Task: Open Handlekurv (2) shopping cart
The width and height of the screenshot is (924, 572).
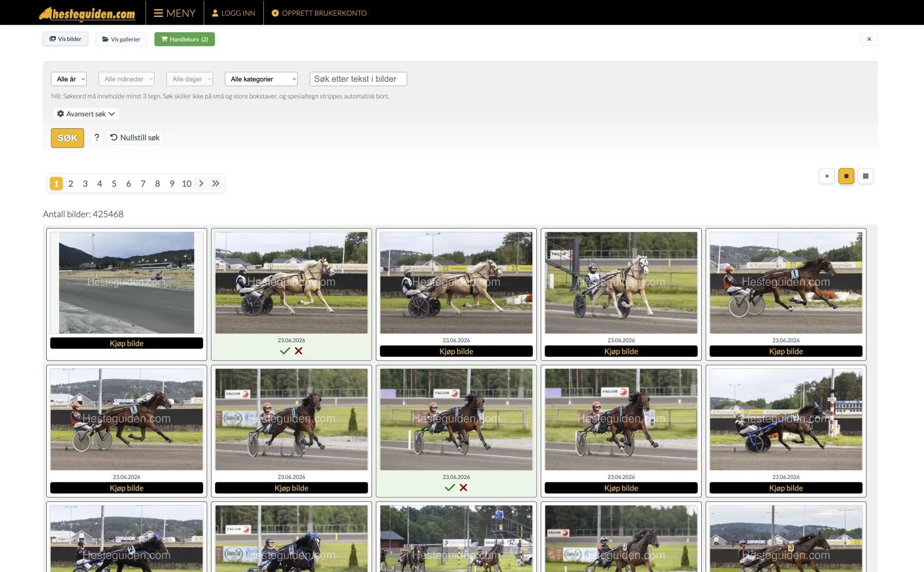Action: tap(184, 39)
